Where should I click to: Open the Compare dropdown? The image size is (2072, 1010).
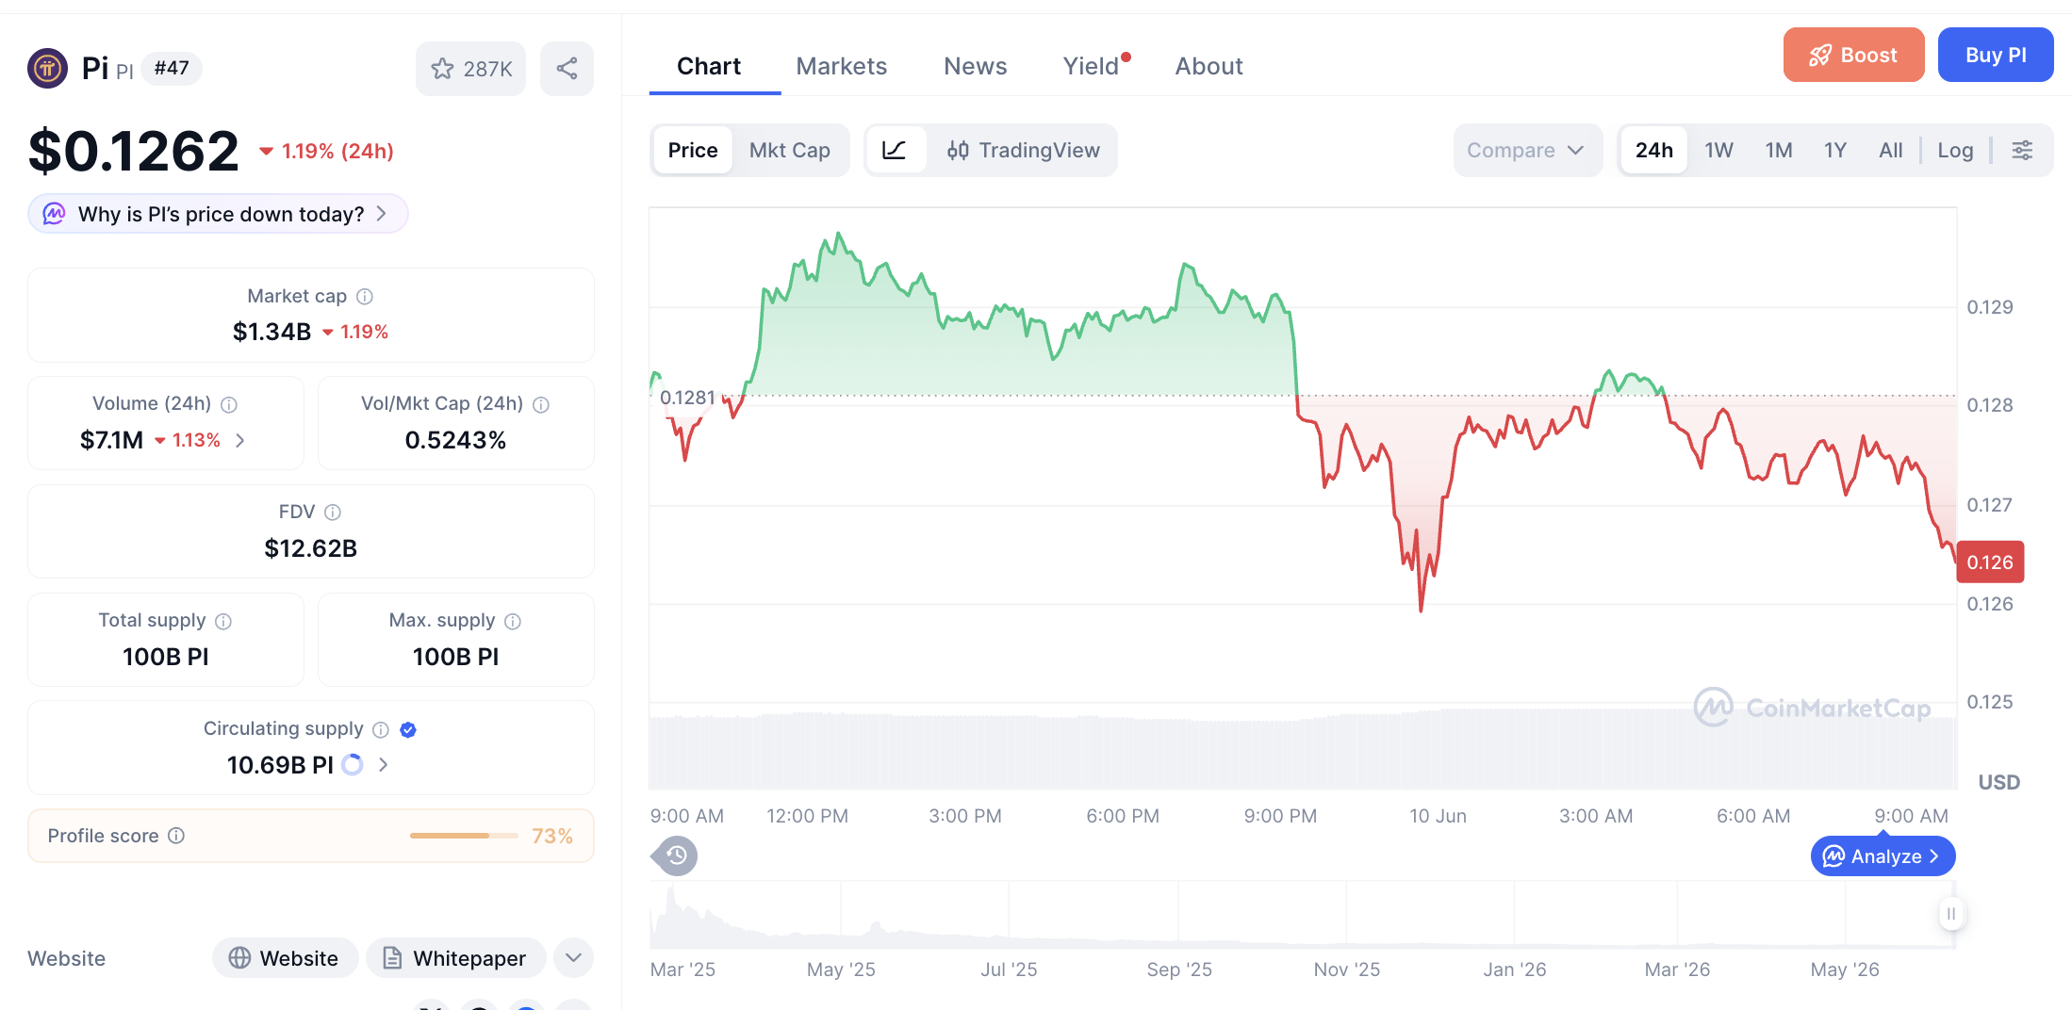click(1527, 151)
